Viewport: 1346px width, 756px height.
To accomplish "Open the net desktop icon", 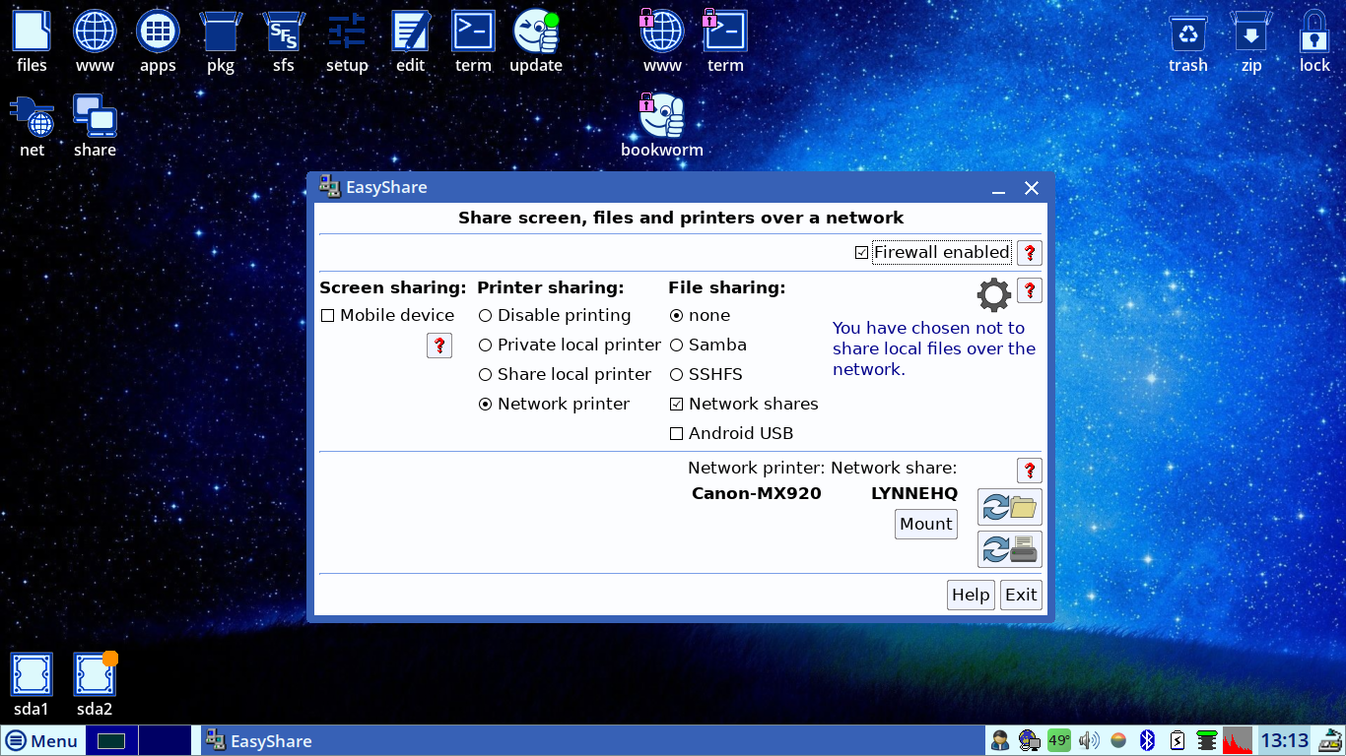I will click(x=32, y=126).
